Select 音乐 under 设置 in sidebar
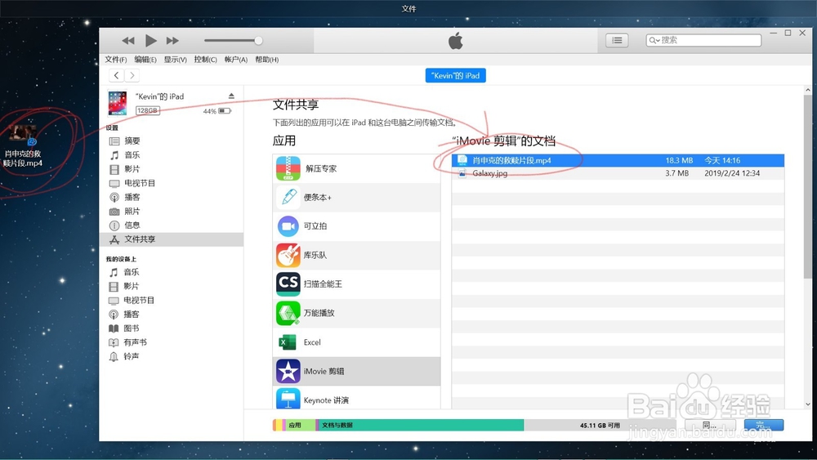This screenshot has width=817, height=460. (132, 155)
